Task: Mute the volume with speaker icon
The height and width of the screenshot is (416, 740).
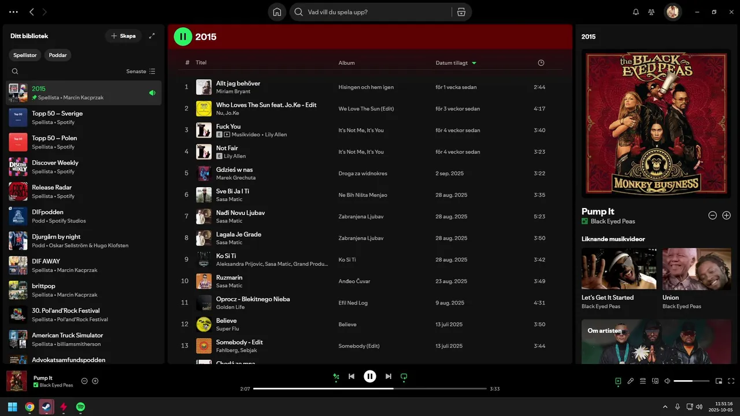Action: (x=667, y=381)
